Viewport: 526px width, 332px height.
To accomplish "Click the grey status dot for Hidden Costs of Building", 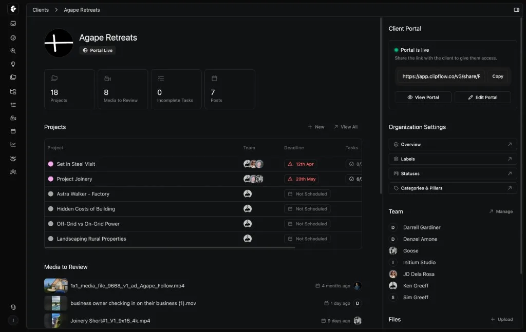I will click(51, 209).
